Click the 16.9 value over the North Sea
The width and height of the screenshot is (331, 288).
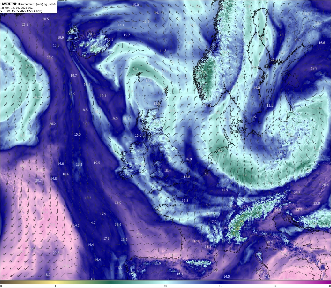click(x=189, y=159)
